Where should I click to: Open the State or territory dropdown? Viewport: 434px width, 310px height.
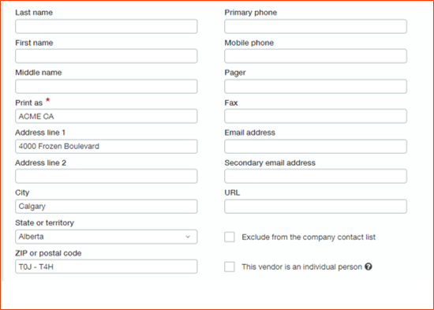pos(107,237)
